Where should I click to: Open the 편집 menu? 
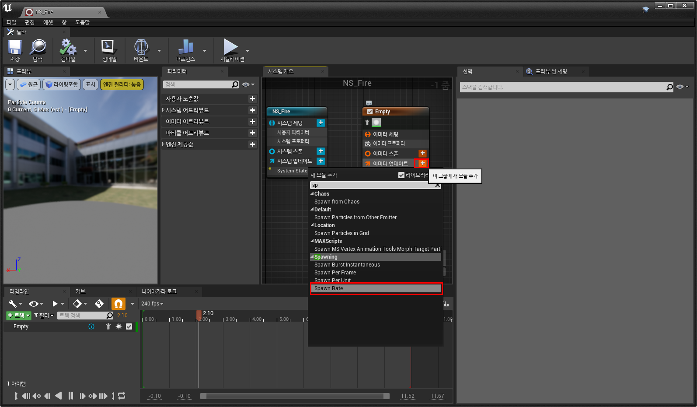(30, 22)
